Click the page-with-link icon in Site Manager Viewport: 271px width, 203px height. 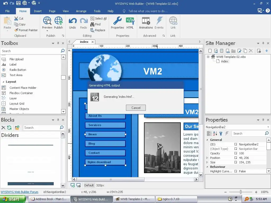228,51
